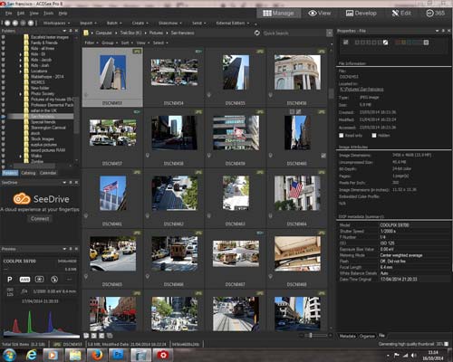Switch to the Organize tab in Properties
The height and width of the screenshot is (362, 453).
tap(367, 336)
